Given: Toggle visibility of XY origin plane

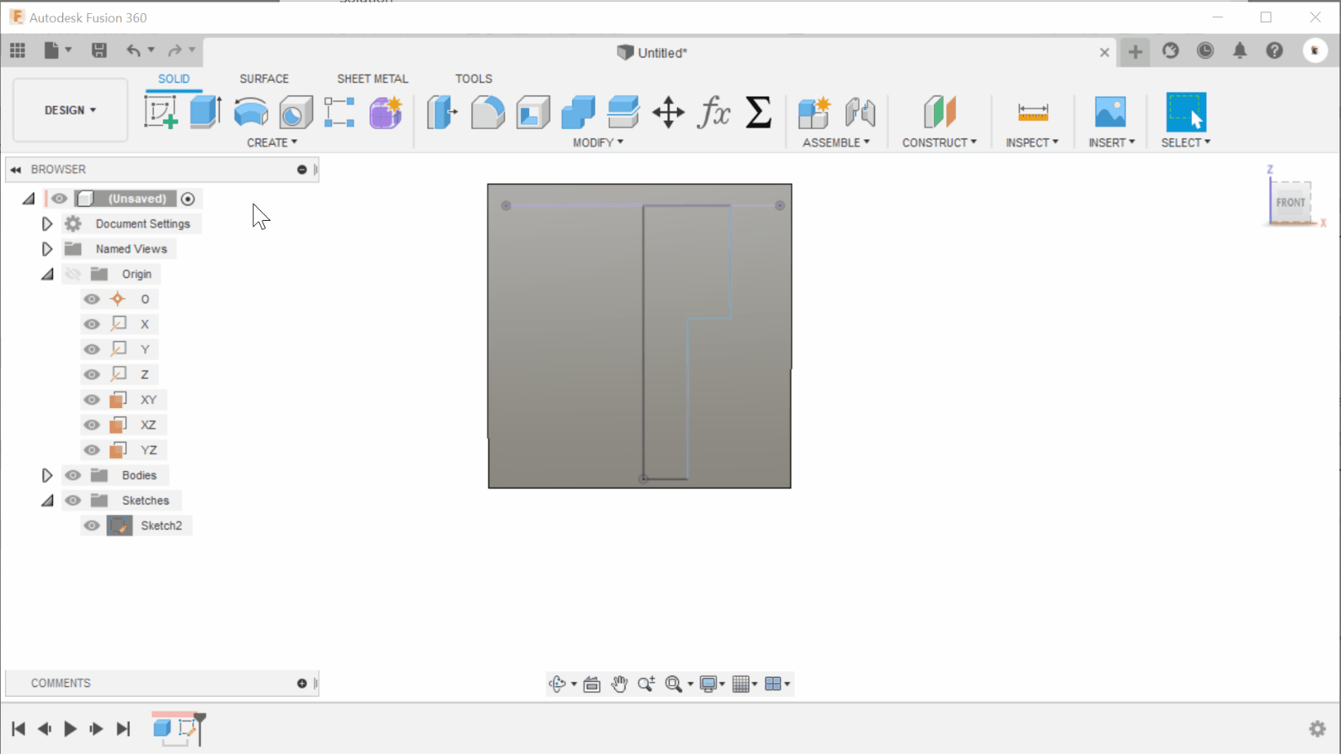Looking at the screenshot, I should point(92,400).
